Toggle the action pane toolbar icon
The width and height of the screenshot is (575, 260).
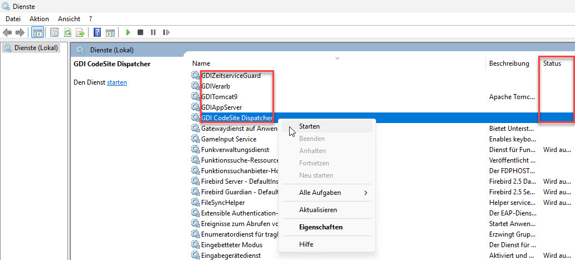pyautogui.click(x=110, y=33)
